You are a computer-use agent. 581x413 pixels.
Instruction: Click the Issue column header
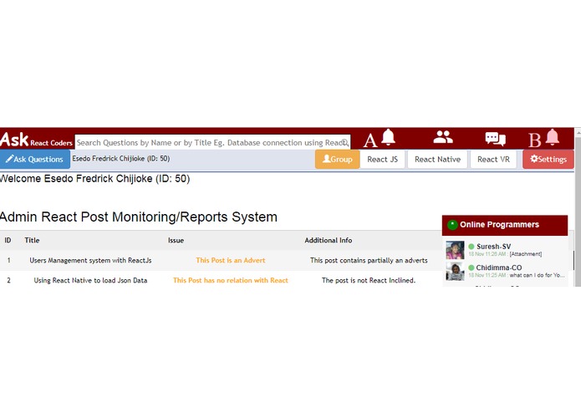(x=176, y=241)
